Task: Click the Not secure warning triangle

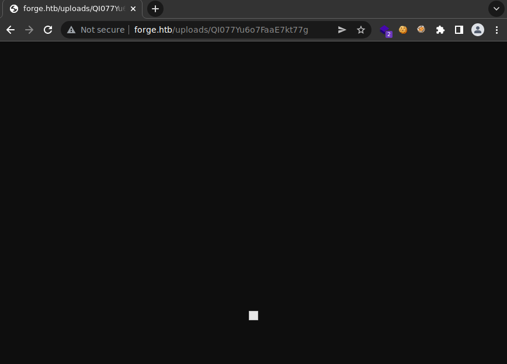Action: [x=71, y=30]
